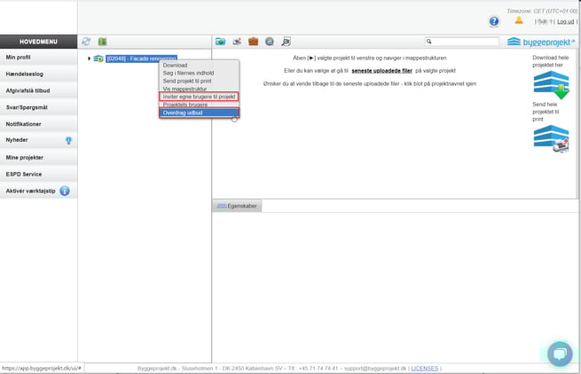Open help via the blue question mark icon
This screenshot has height=374, width=581.
tap(494, 21)
